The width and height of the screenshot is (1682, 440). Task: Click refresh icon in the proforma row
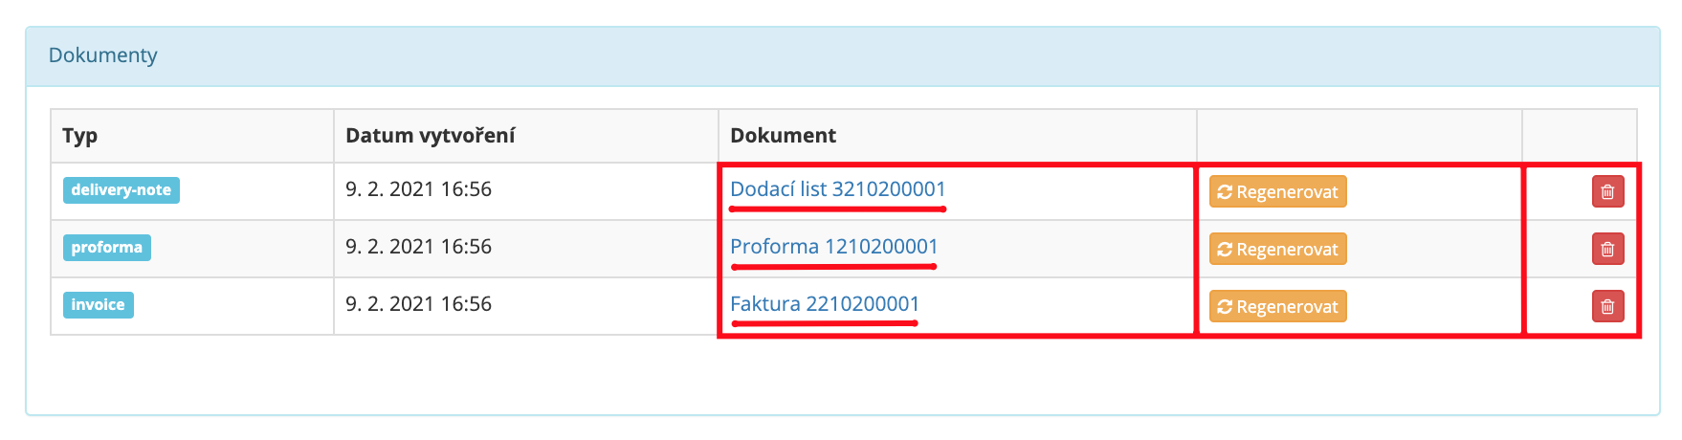click(x=1224, y=250)
